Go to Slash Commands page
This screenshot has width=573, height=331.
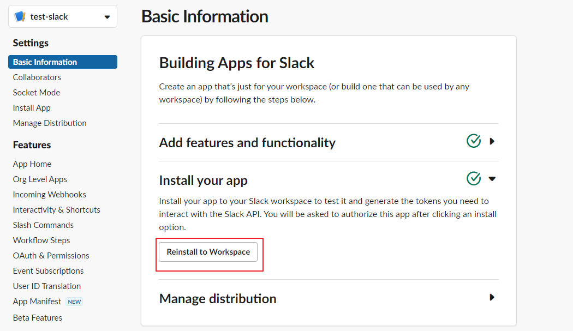pos(43,225)
